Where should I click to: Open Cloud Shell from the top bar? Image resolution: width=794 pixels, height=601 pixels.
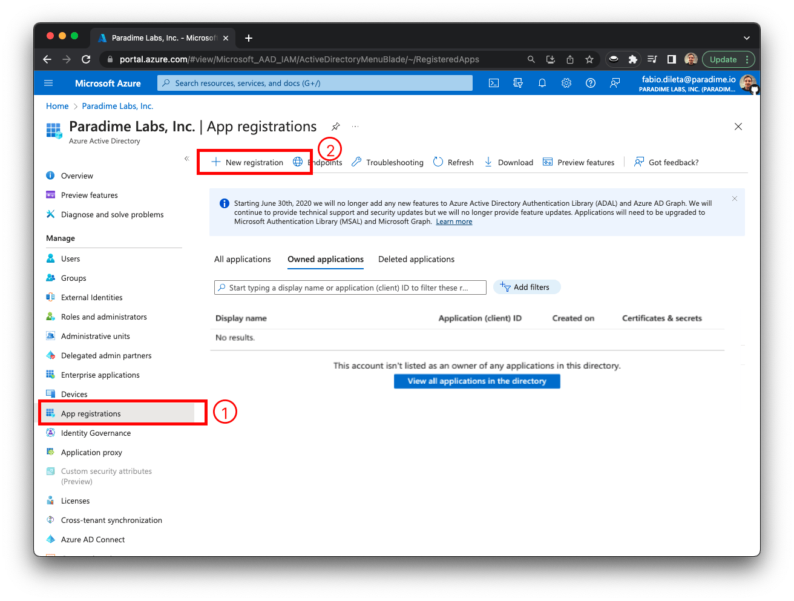[494, 83]
